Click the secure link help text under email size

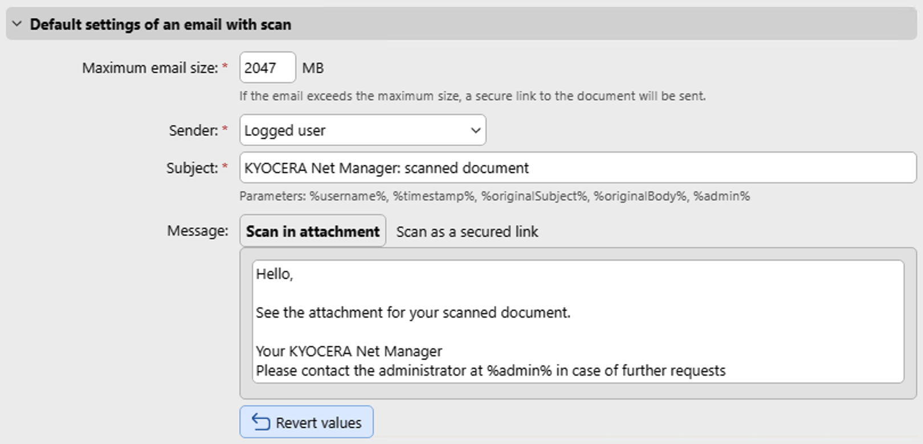coord(472,96)
